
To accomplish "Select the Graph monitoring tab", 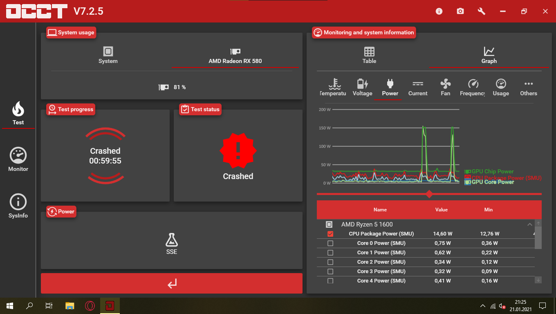I will pyautogui.click(x=489, y=56).
